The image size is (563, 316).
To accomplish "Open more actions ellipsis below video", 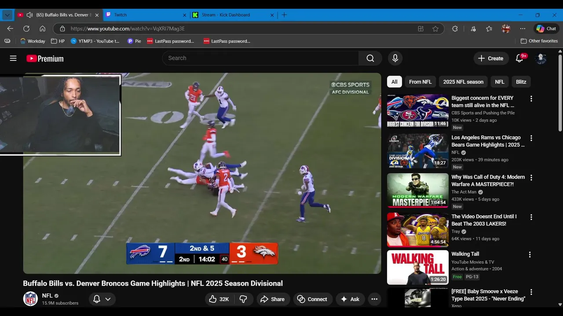I will [x=374, y=299].
